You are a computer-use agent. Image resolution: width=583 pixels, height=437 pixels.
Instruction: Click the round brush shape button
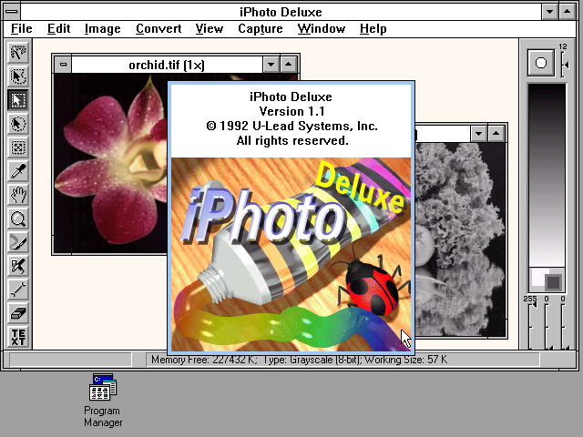click(x=541, y=63)
